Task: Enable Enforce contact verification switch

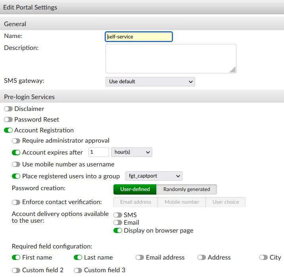Action: pyautogui.click(x=16, y=202)
